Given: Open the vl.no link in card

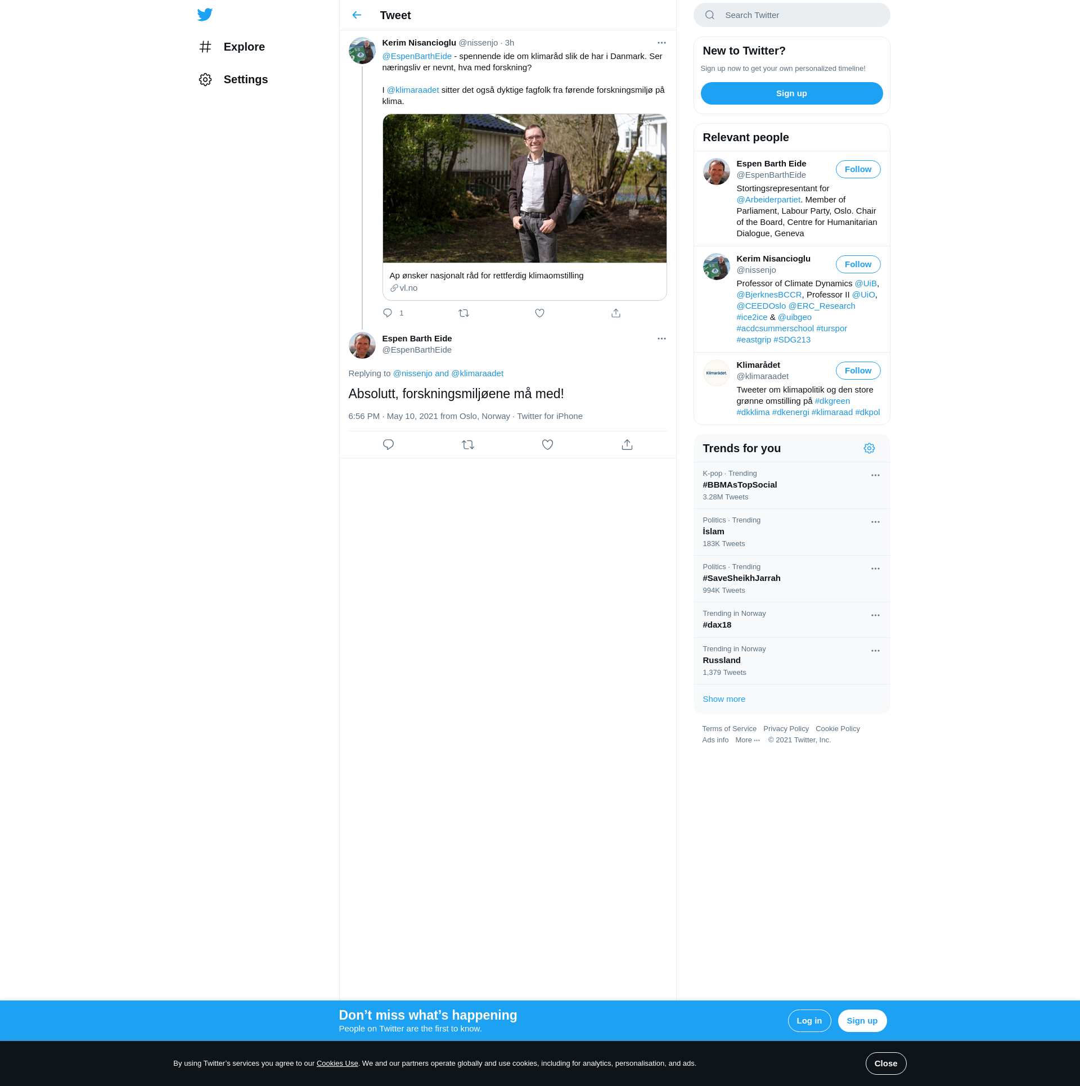Looking at the screenshot, I should [404, 288].
